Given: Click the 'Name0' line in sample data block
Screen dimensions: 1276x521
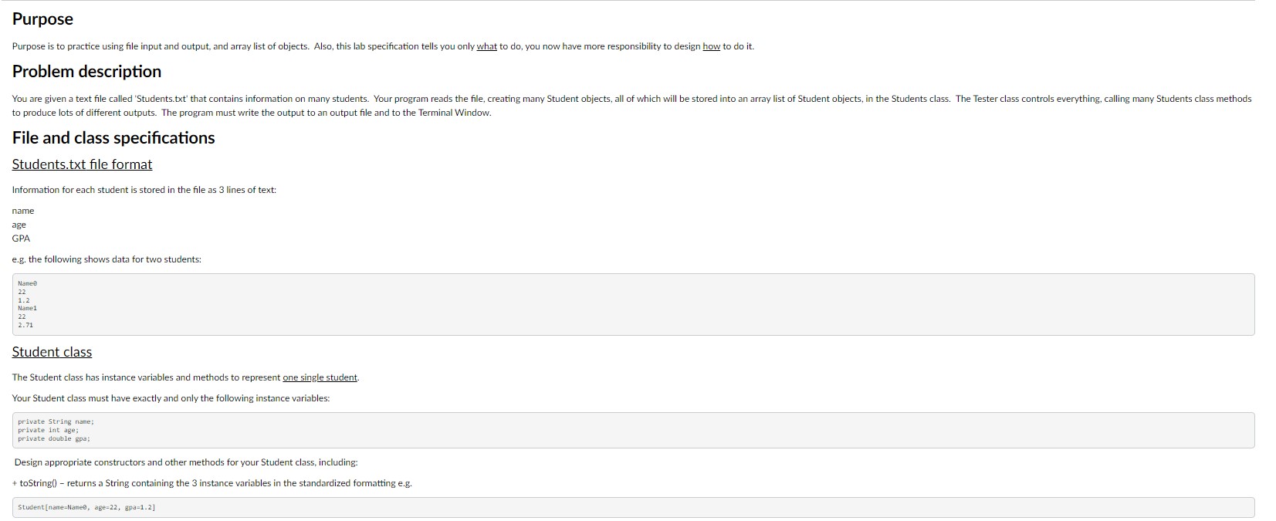Looking at the screenshot, I should [28, 284].
